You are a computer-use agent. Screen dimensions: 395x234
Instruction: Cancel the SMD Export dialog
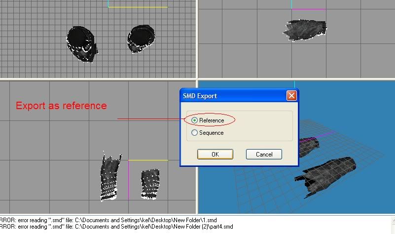tap(264, 155)
